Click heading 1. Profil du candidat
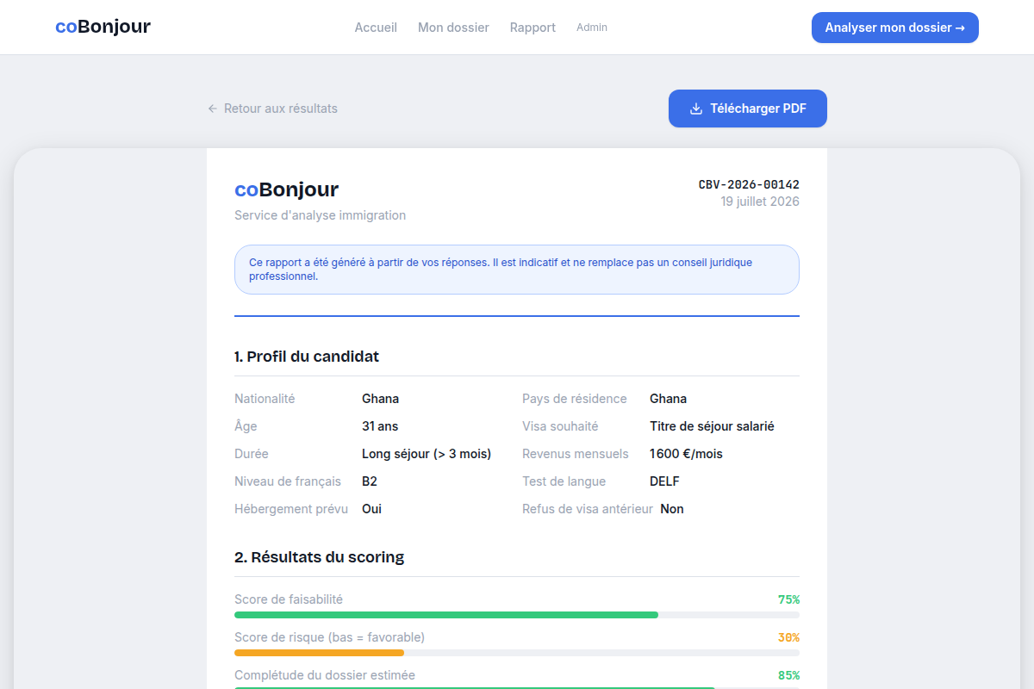 click(307, 357)
